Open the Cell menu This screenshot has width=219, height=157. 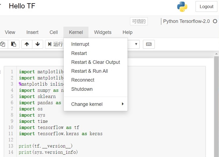click(x=53, y=32)
